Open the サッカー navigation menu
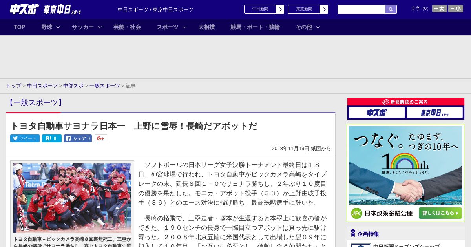 (83, 27)
